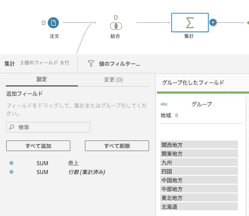
Task: Open the 値のフィルター filter funnel icon
Action: click(x=91, y=64)
